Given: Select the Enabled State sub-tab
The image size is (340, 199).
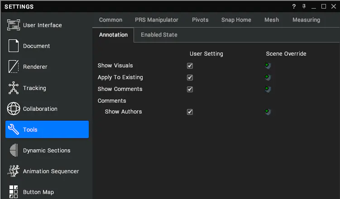Looking at the screenshot, I should point(159,35).
